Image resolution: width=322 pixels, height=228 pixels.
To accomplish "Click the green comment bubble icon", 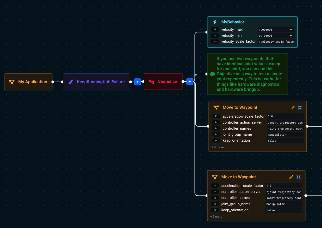I will pyautogui.click(x=212, y=74).
